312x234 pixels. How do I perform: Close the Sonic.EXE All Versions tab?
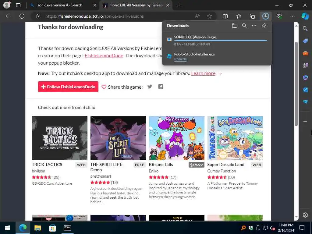[x=168, y=5]
